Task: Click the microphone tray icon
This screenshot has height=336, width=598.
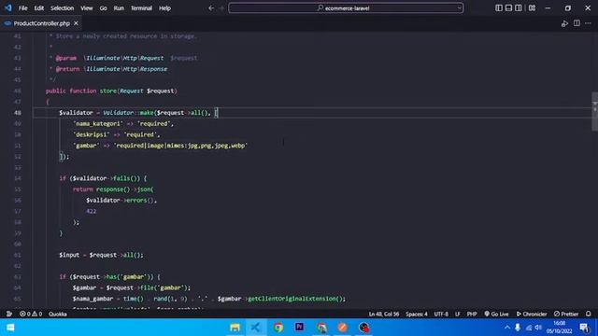Action: (x=518, y=328)
